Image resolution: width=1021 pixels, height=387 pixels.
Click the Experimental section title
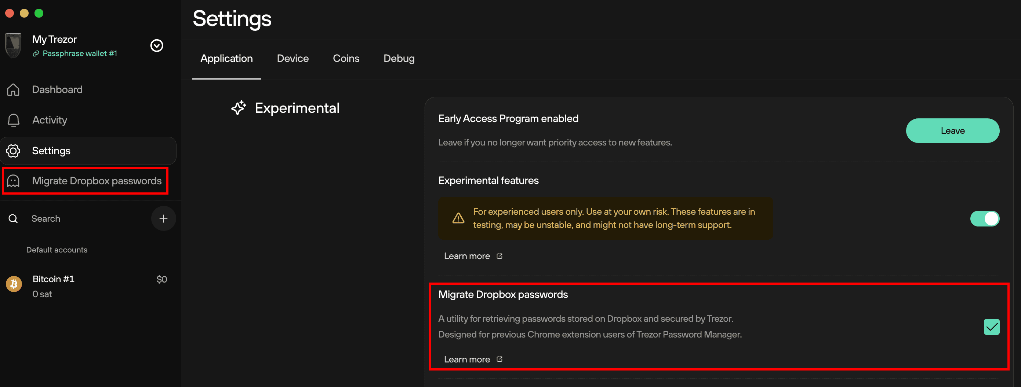[297, 108]
